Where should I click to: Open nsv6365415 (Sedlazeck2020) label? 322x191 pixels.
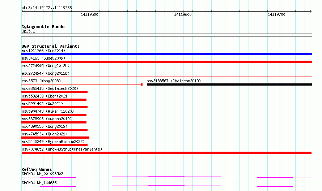pyautogui.click(x=50, y=88)
